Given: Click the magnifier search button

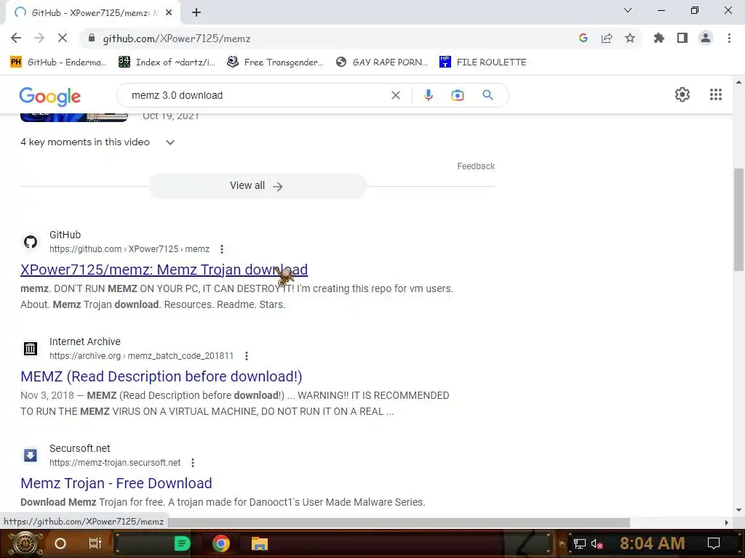Looking at the screenshot, I should (x=487, y=95).
